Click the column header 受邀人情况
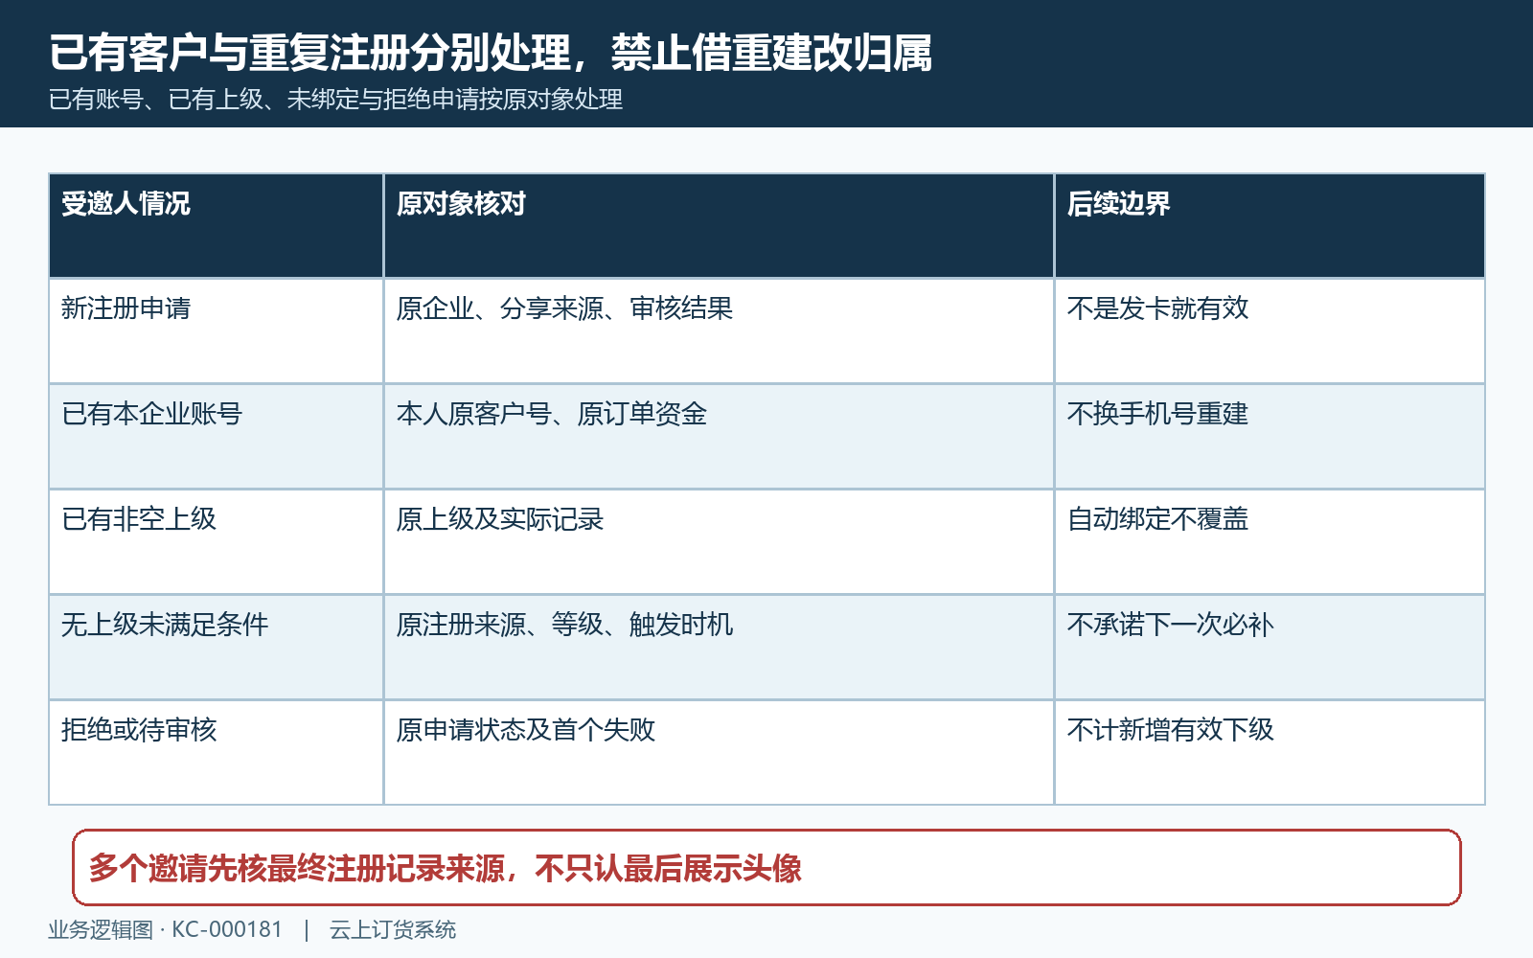 coord(216,226)
